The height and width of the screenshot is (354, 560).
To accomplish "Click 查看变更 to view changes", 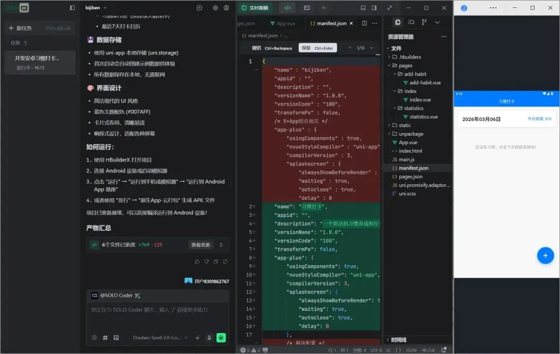I will click(201, 245).
